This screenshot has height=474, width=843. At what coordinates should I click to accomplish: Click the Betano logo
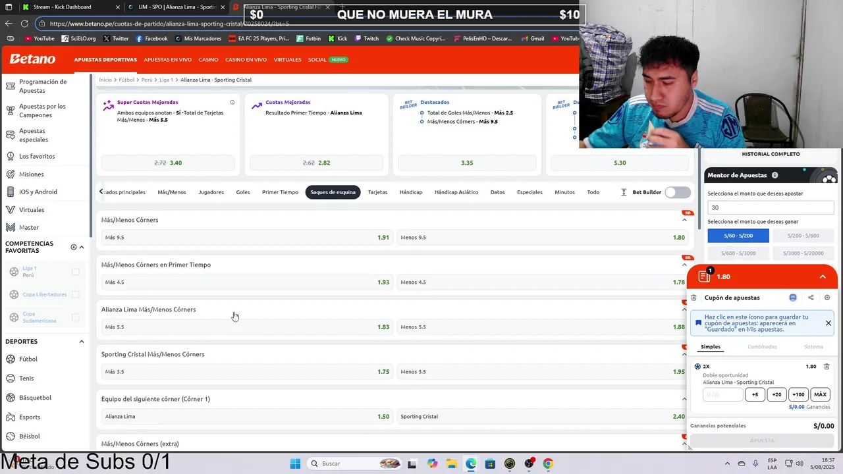click(32, 59)
